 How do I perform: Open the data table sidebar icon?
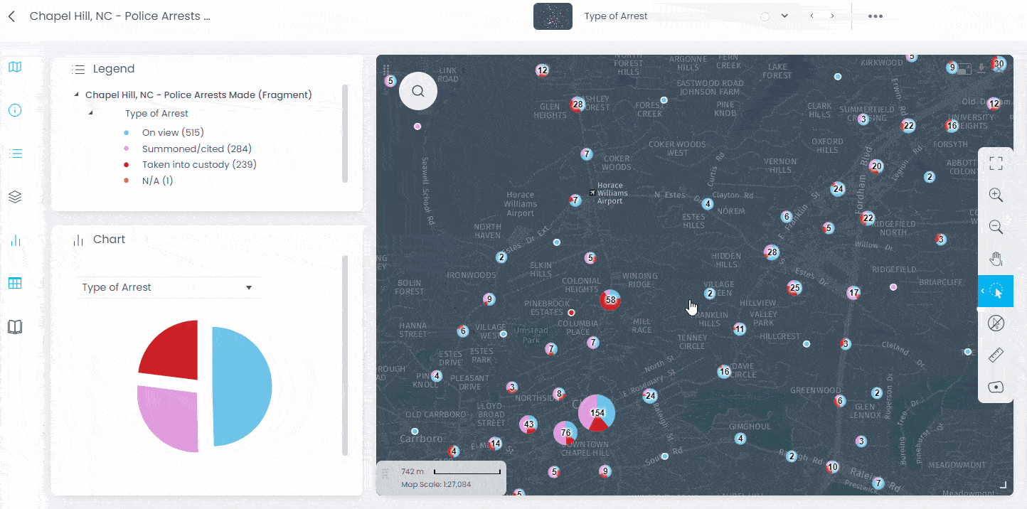(15, 283)
